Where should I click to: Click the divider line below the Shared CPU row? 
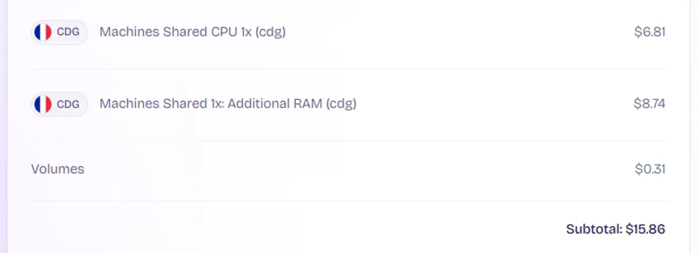tap(348, 69)
